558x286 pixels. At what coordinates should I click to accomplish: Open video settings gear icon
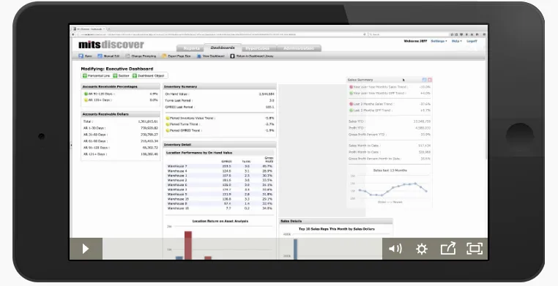click(422, 249)
